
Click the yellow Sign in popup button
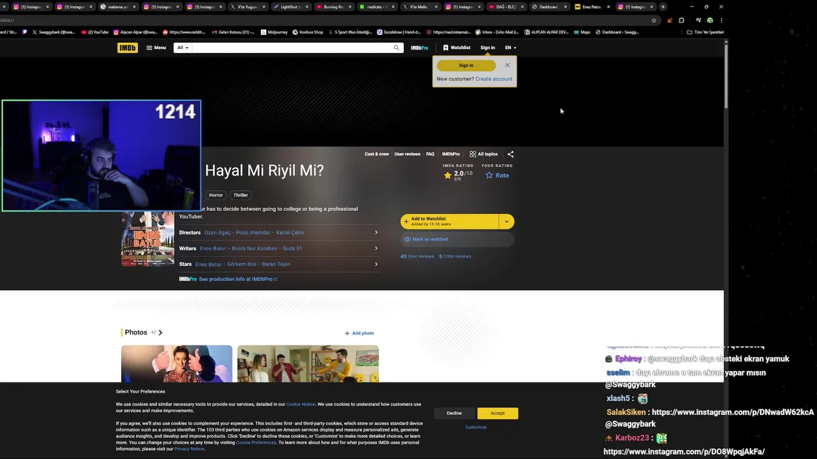coord(466,65)
